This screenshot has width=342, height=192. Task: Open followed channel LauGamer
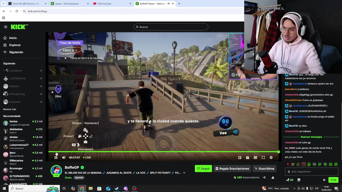(23, 71)
